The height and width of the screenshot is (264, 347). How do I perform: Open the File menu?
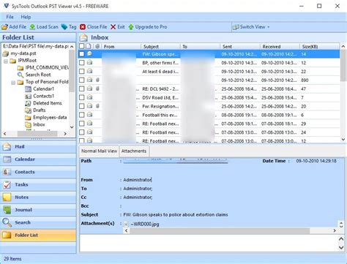click(x=10, y=17)
